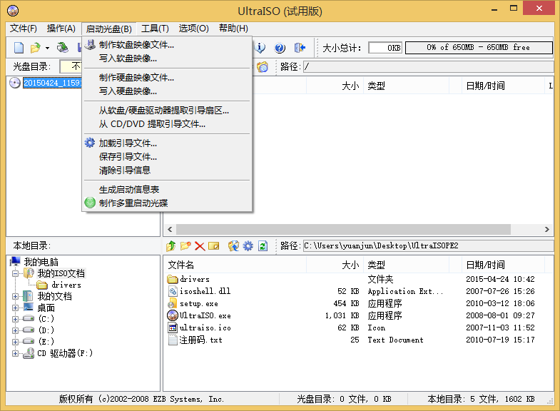Select 从软盘/硬盘驱动器提取引导扇区...
The image size is (560, 411).
[167, 111]
